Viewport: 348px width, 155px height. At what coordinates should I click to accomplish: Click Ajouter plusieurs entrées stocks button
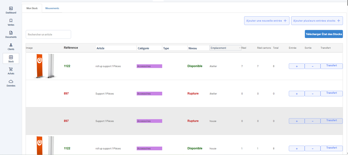tap(317, 21)
